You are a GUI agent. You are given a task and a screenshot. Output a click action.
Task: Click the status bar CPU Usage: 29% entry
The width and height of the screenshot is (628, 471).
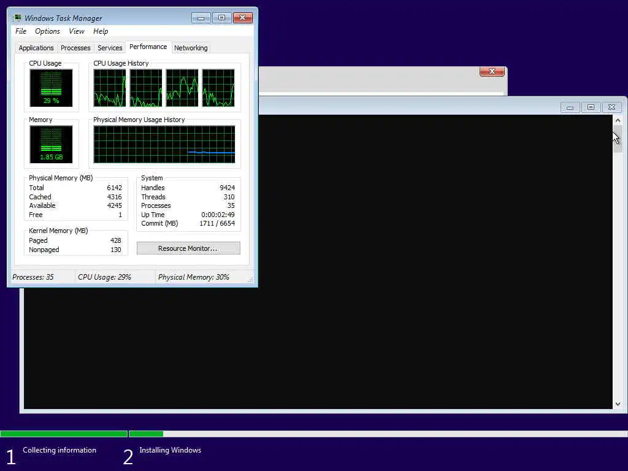point(104,277)
